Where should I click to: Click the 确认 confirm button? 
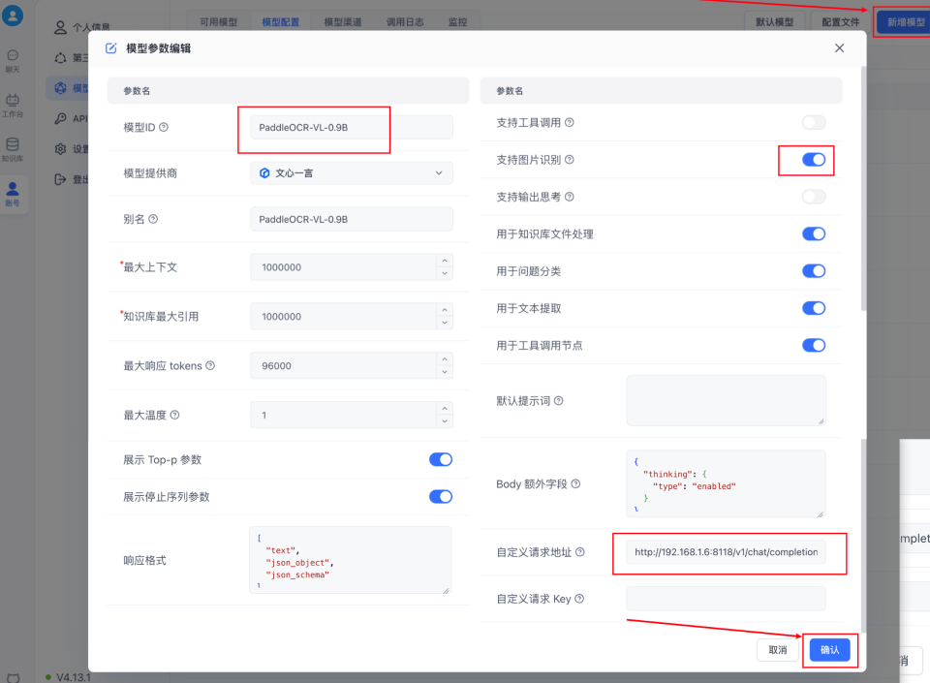click(829, 651)
